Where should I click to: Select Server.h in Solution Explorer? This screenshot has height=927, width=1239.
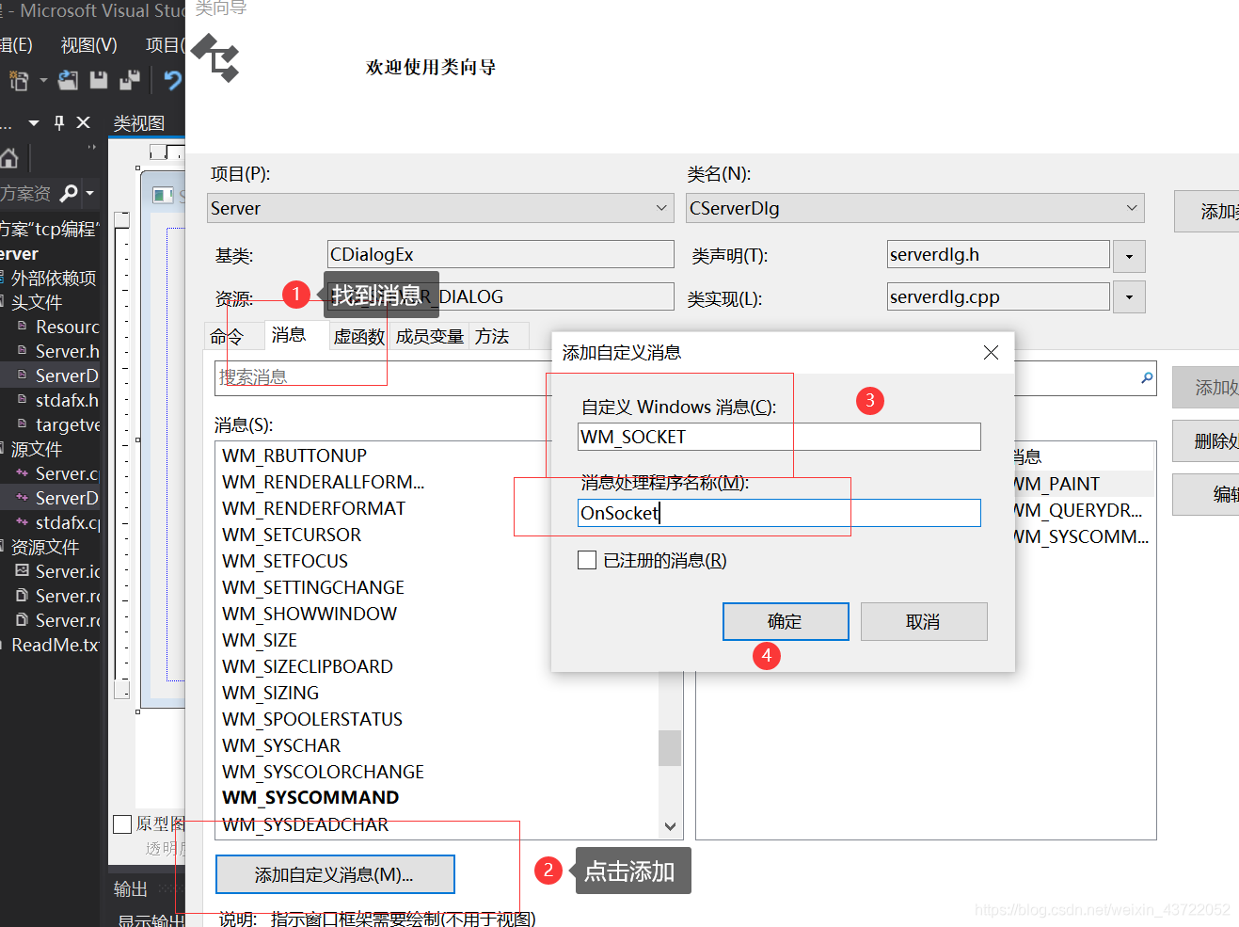coord(67,351)
